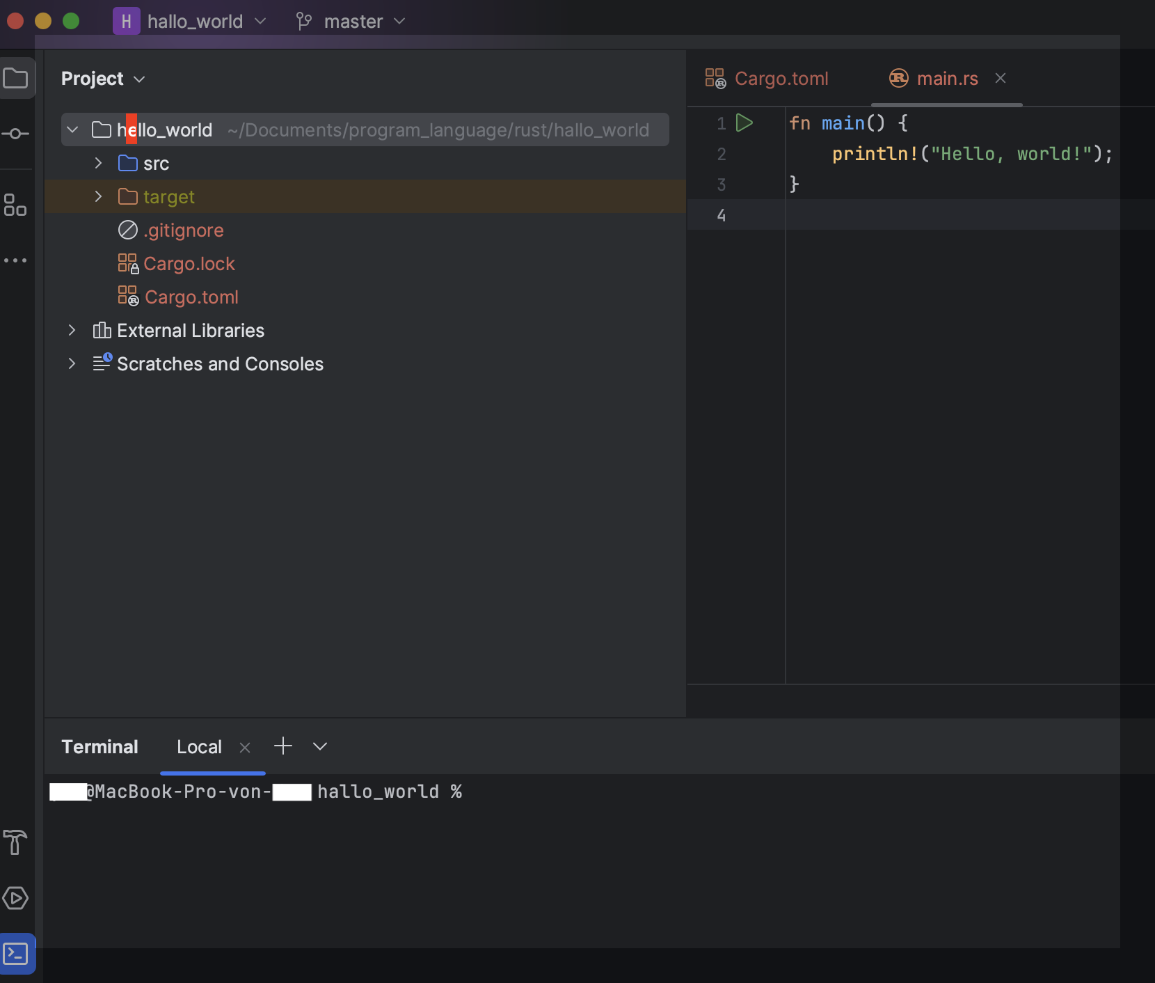
Task: Click the terminal prompt line
Action: (256, 792)
